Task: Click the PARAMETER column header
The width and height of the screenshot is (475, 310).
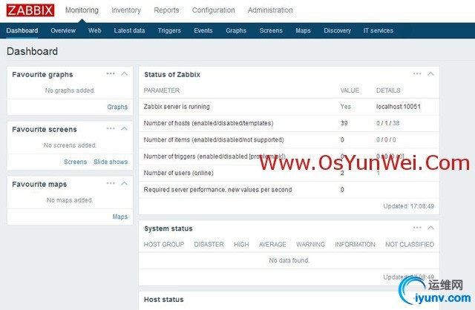Action: [162, 90]
